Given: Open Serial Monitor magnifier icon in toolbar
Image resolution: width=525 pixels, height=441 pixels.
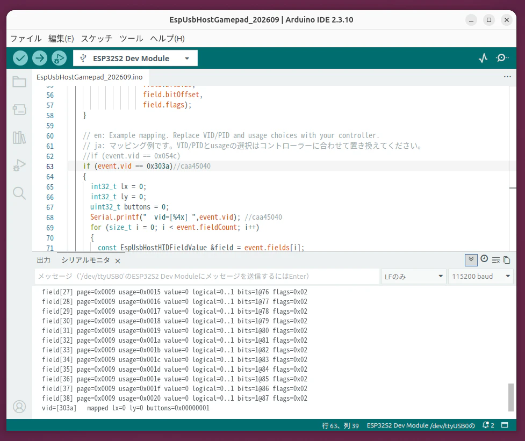Looking at the screenshot, I should tap(502, 58).
